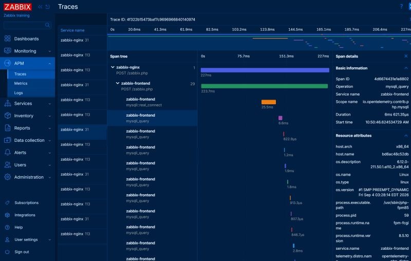Open the Logs submenu item

click(x=31, y=93)
